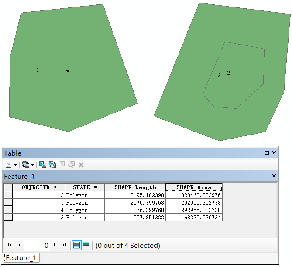Screen dimensions: 292x267
Task: Click map label 4 on left polygon
Action: 67,70
